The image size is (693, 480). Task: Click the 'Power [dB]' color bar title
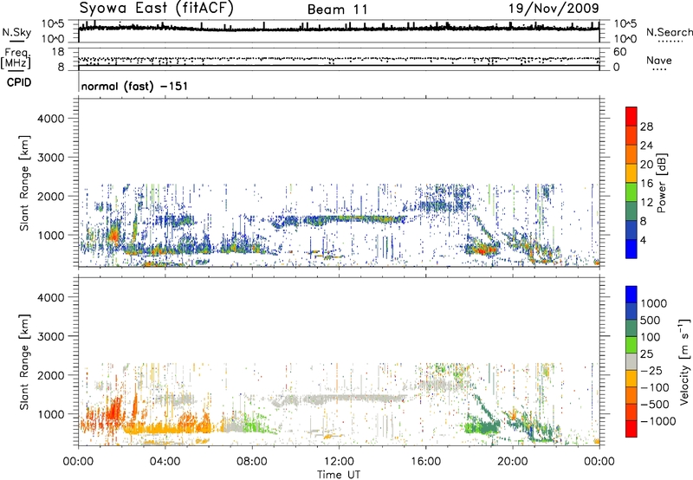click(662, 183)
